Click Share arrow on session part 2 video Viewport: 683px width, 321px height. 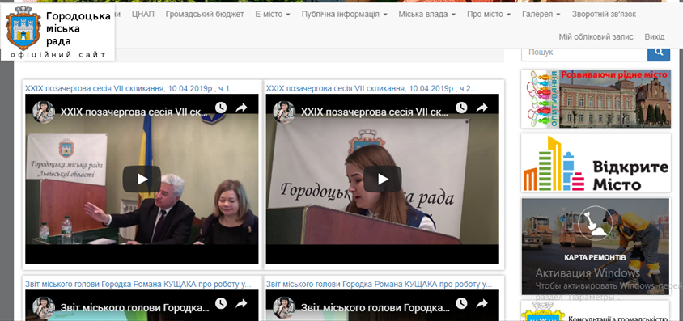coord(481,108)
